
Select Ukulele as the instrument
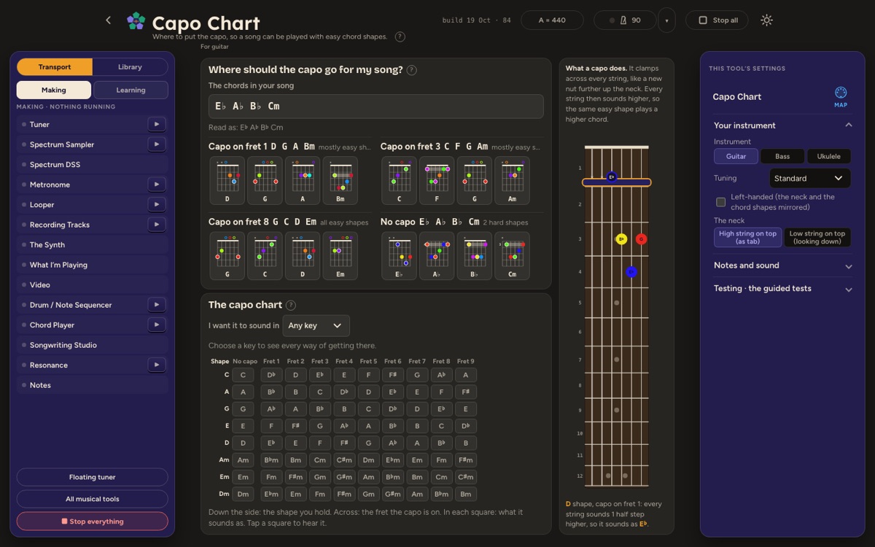[x=828, y=156]
